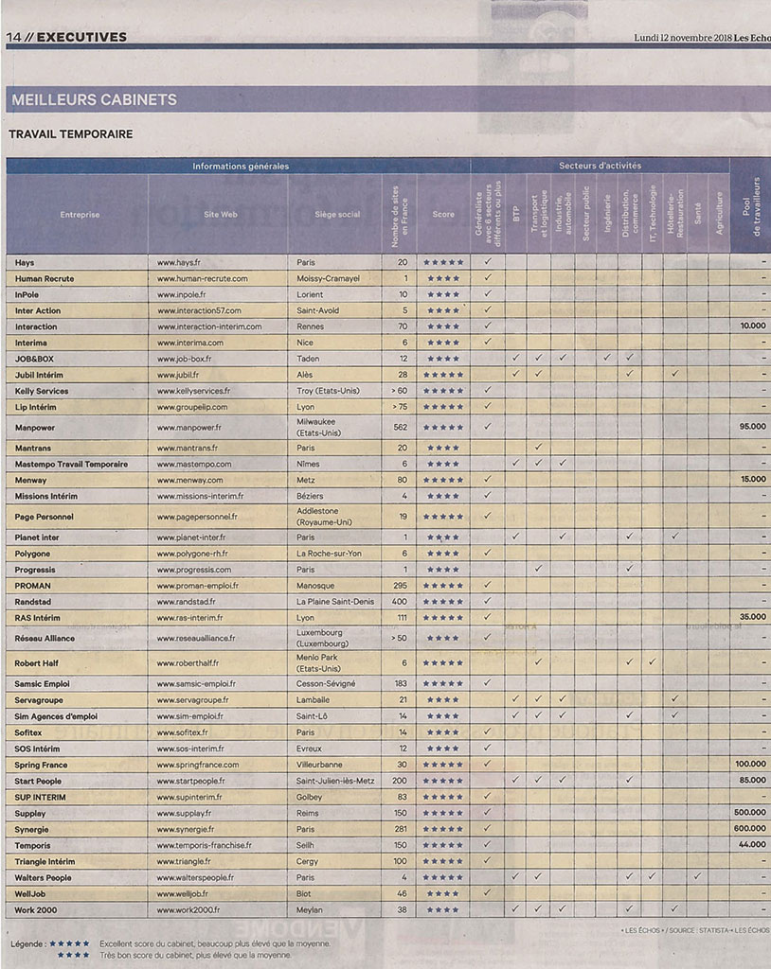Click the worker pool value '600.000'
The image size is (771, 969).
pos(750,829)
